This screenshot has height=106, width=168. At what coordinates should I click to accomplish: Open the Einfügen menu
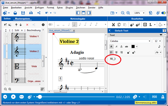40,8
